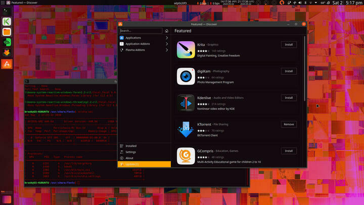Select Plasma Addons in the sidebar
364x205 pixels.
(x=144, y=50)
